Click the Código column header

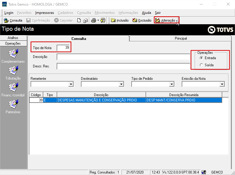(36, 95)
